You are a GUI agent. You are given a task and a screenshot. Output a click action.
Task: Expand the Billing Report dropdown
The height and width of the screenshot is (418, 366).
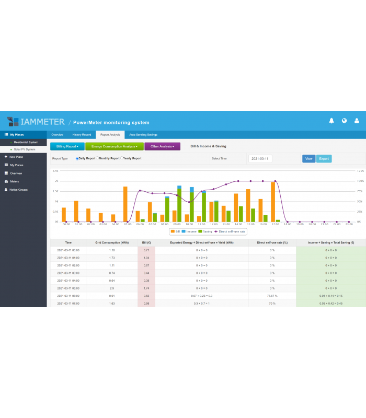point(67,147)
